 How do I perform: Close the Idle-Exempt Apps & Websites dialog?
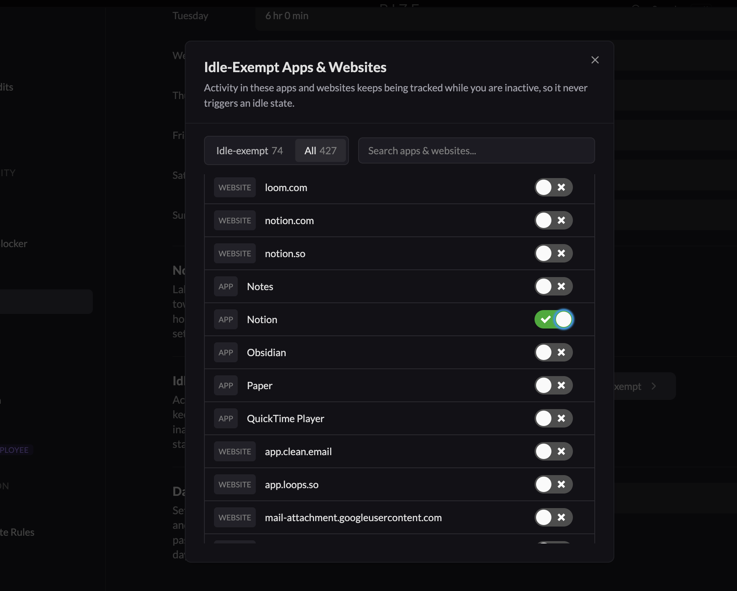click(x=595, y=60)
